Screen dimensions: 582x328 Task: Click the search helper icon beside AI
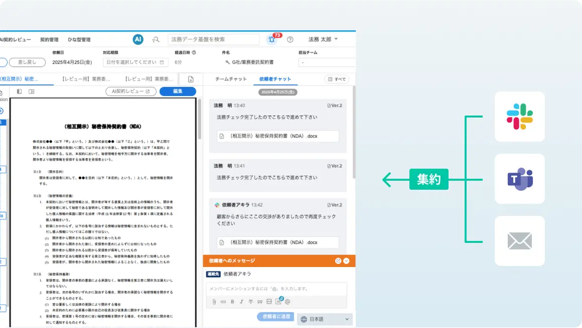tap(156, 39)
